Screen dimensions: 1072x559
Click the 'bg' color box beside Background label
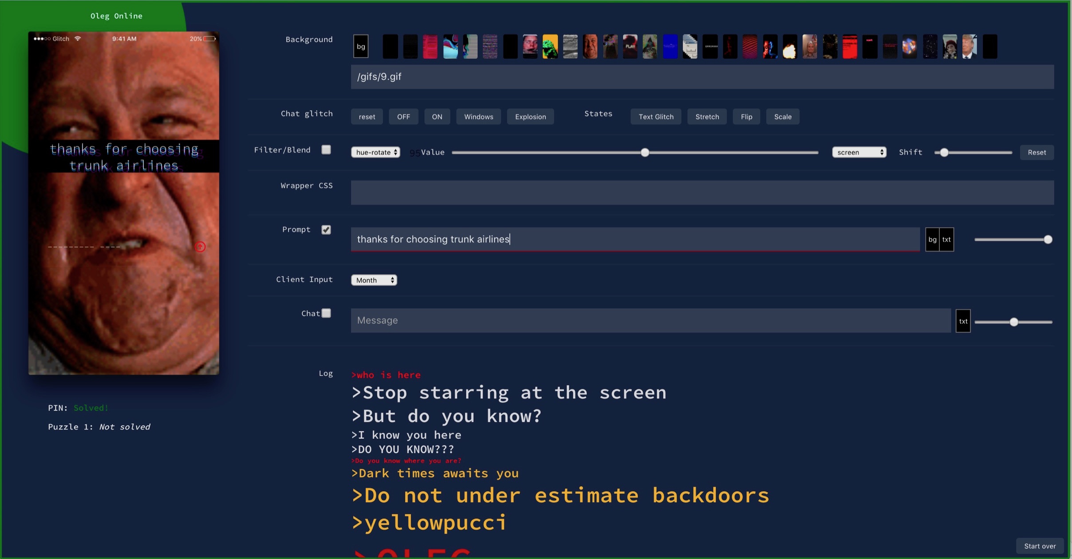pos(361,47)
